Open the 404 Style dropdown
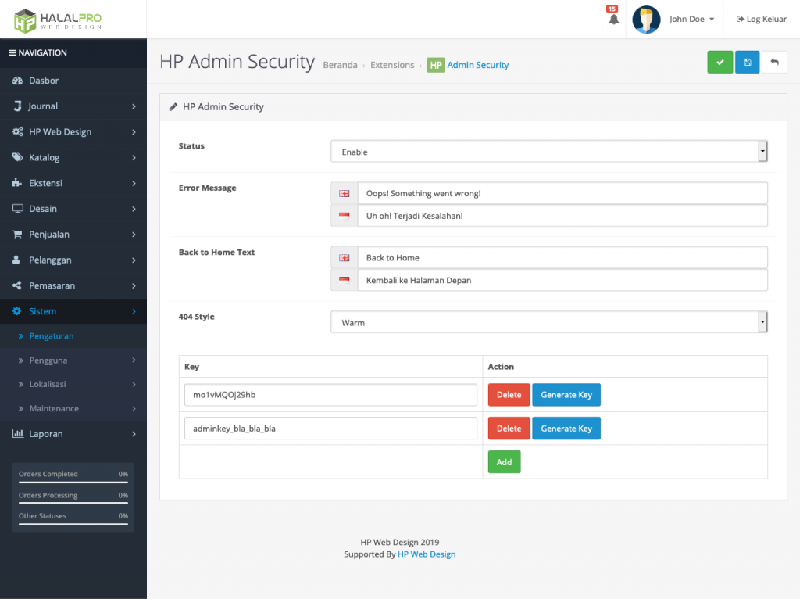The height and width of the screenshot is (599, 800). tap(548, 322)
